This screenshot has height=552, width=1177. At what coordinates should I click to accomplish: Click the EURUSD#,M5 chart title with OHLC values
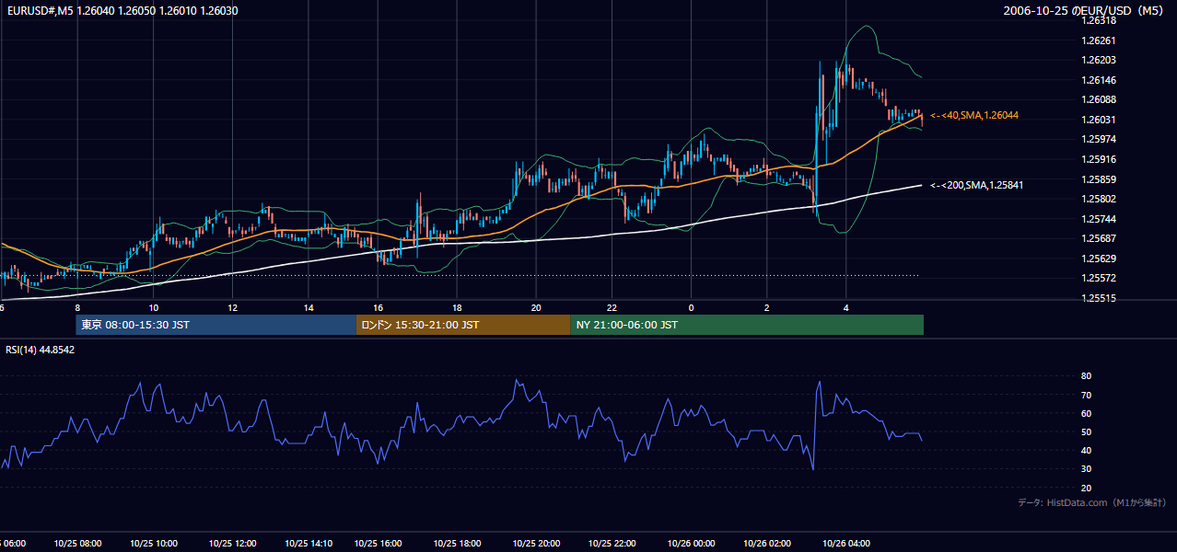(x=121, y=10)
